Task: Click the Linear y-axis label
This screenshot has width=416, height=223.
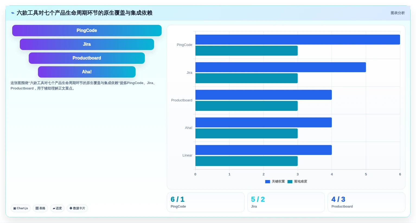Action: (x=187, y=155)
